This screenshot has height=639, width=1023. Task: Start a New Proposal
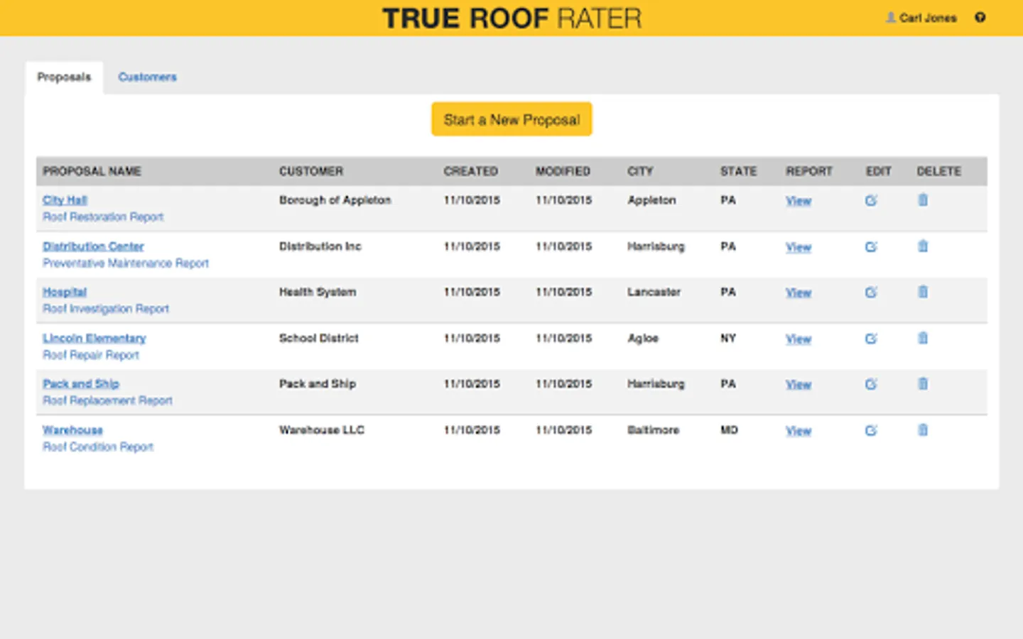click(x=511, y=119)
